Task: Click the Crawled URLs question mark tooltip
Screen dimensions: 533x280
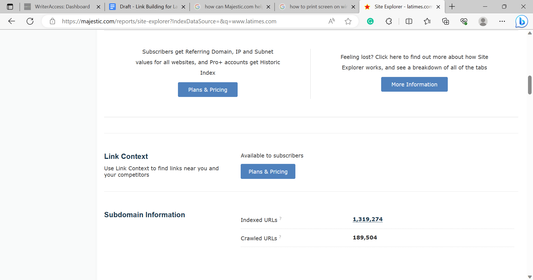Action: tap(280, 236)
